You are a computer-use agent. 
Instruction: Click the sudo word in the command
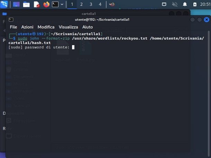click(x=22, y=38)
